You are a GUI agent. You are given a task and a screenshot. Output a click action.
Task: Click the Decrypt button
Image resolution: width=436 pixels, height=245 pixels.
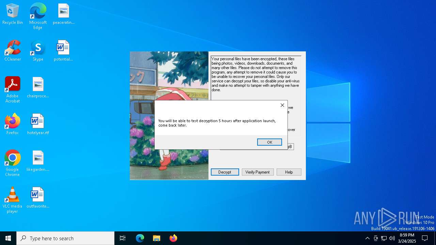[225, 172]
